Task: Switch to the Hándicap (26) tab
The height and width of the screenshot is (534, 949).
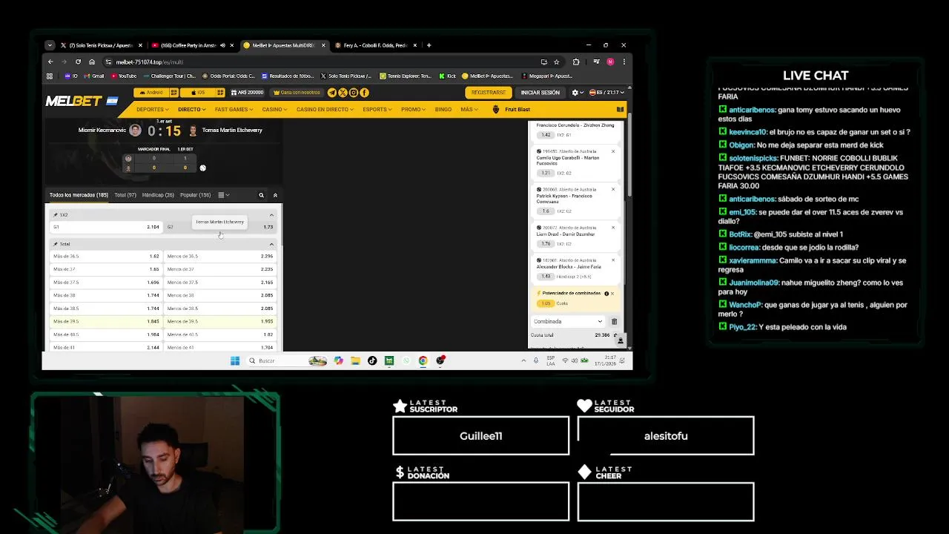Action: [x=158, y=195]
